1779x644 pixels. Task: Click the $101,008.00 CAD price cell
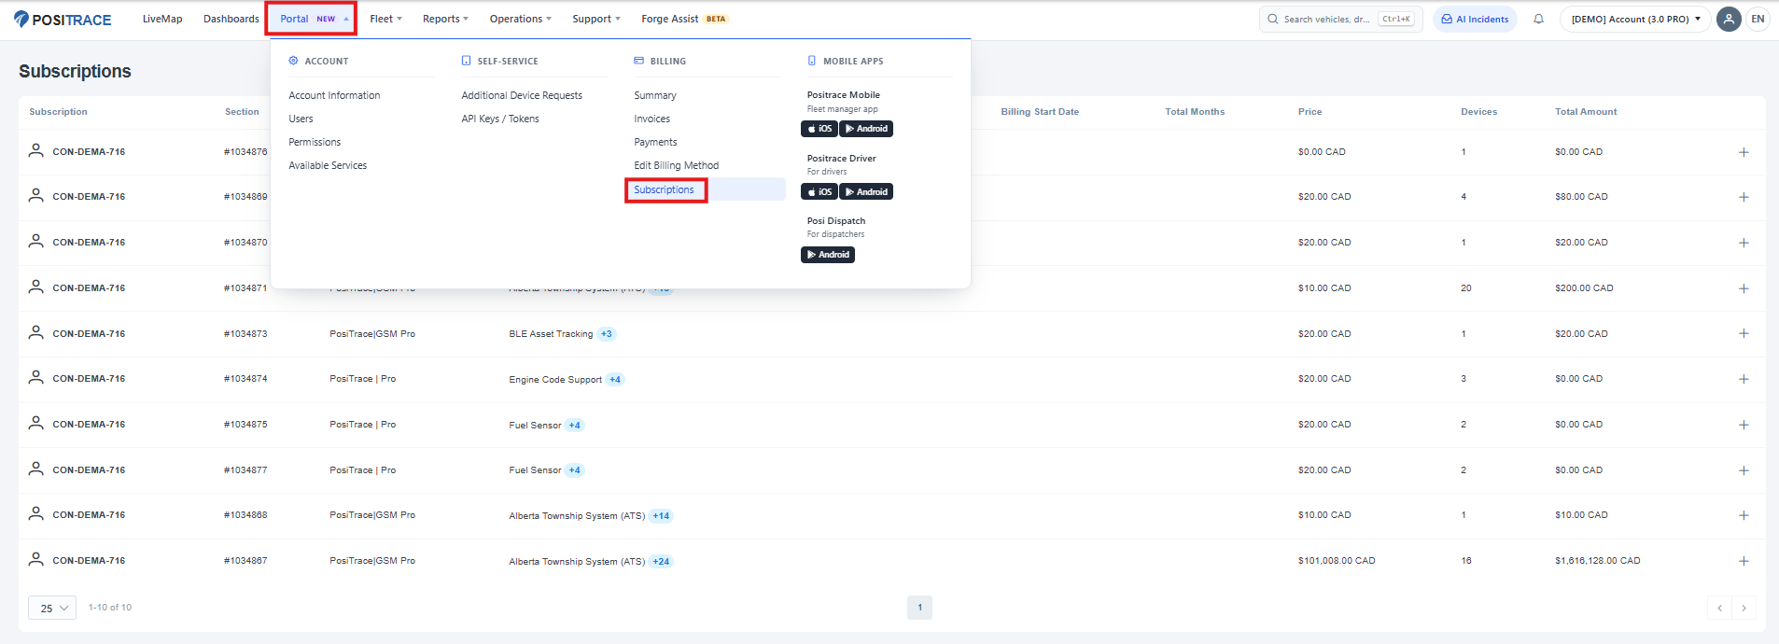[1337, 561]
